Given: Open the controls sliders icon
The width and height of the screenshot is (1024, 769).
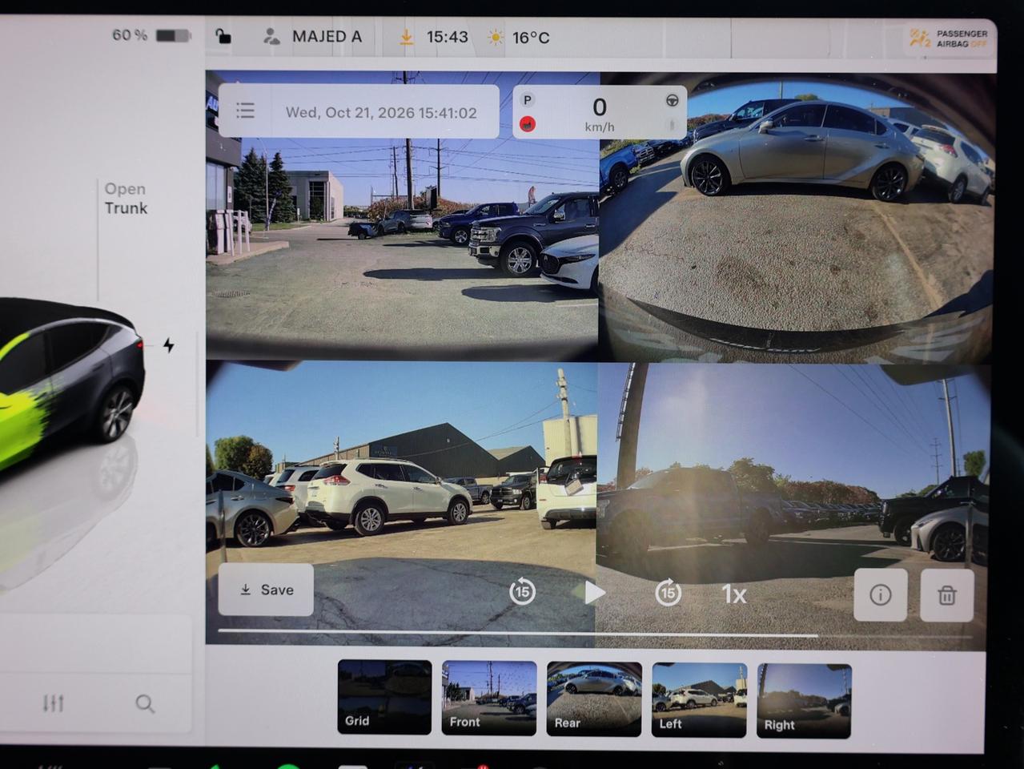Looking at the screenshot, I should point(54,703).
